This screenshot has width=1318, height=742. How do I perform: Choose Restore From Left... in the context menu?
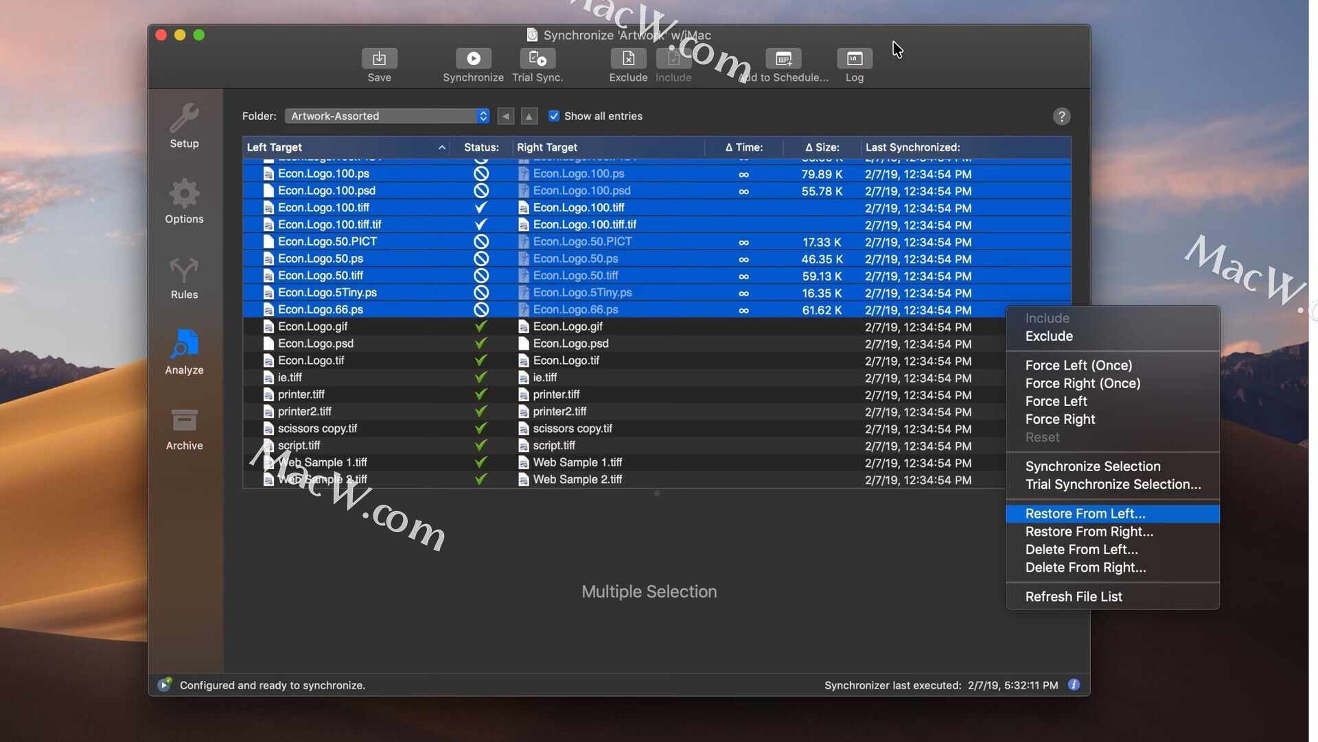point(1085,514)
